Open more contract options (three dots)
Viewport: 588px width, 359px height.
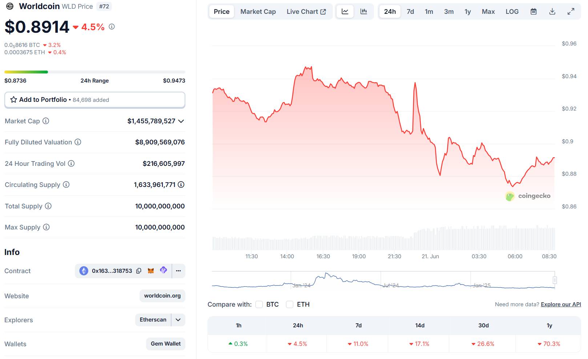coord(178,271)
